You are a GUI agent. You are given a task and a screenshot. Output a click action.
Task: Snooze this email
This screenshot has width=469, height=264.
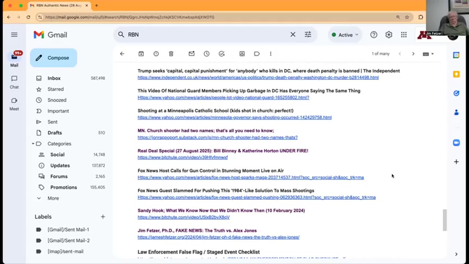[207, 54]
